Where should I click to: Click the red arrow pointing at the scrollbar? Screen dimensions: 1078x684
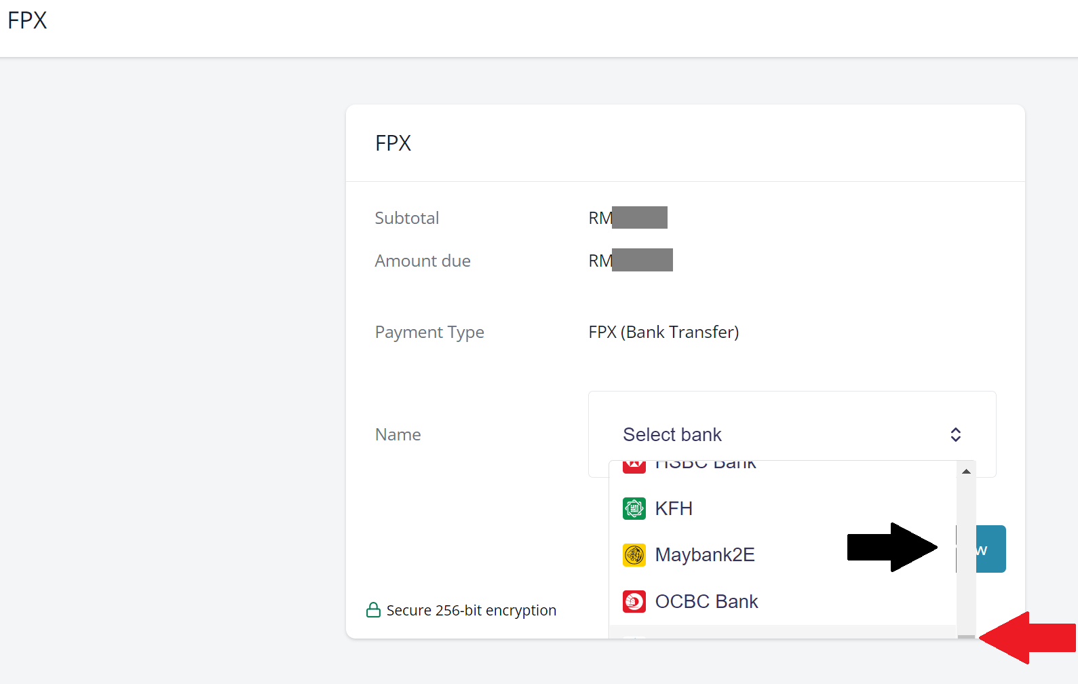(x=1027, y=638)
